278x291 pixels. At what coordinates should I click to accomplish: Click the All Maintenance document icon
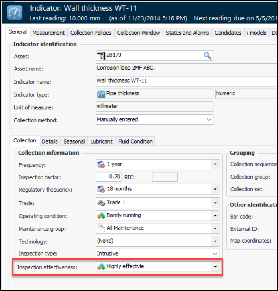pos(101,228)
